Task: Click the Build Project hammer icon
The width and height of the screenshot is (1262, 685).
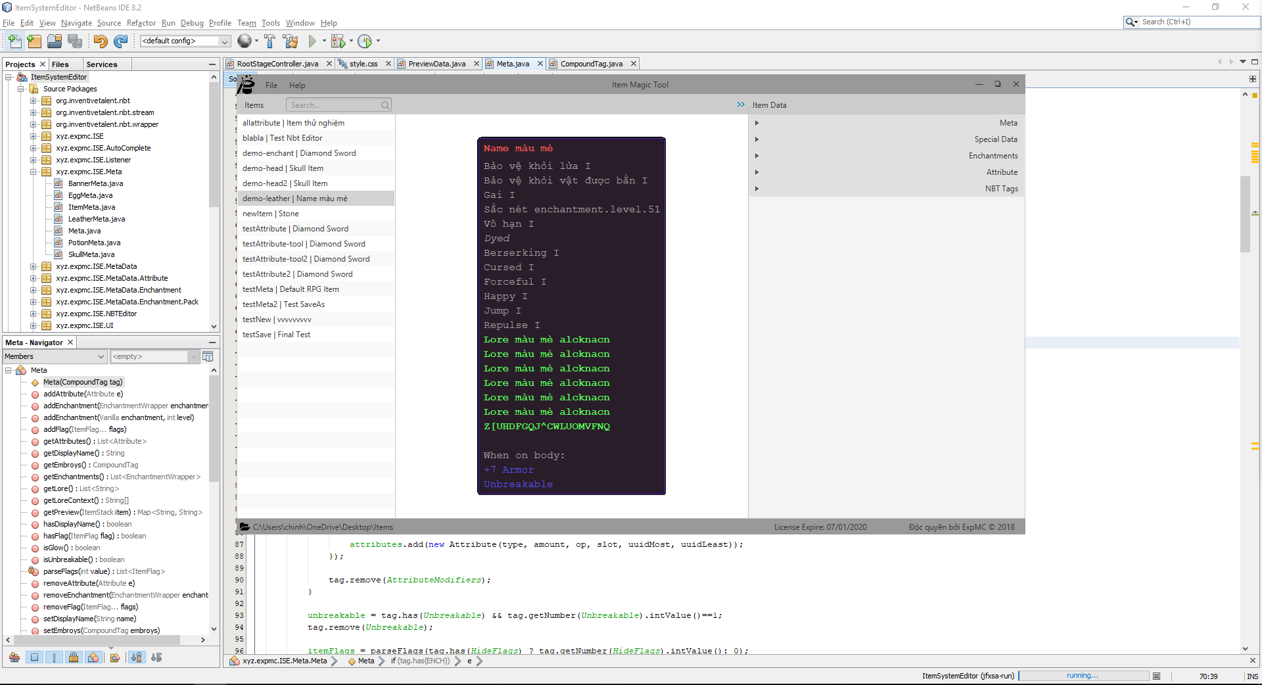Action: [x=269, y=41]
